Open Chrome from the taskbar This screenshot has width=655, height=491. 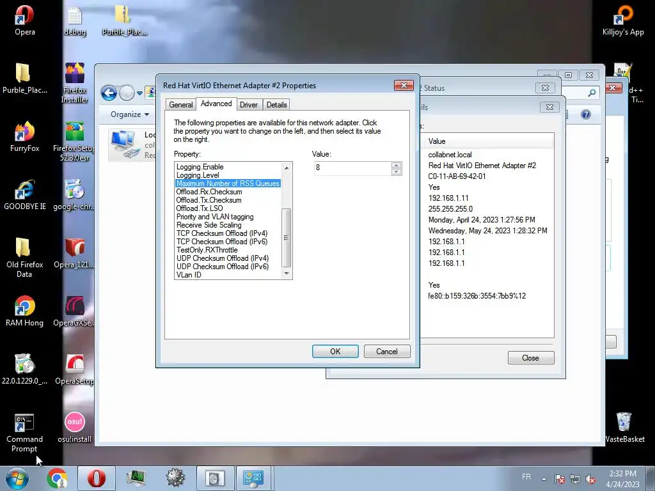[57, 478]
